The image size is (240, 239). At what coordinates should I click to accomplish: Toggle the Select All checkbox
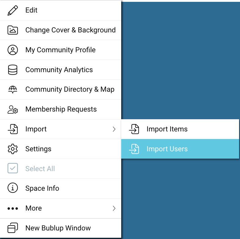pos(13,169)
